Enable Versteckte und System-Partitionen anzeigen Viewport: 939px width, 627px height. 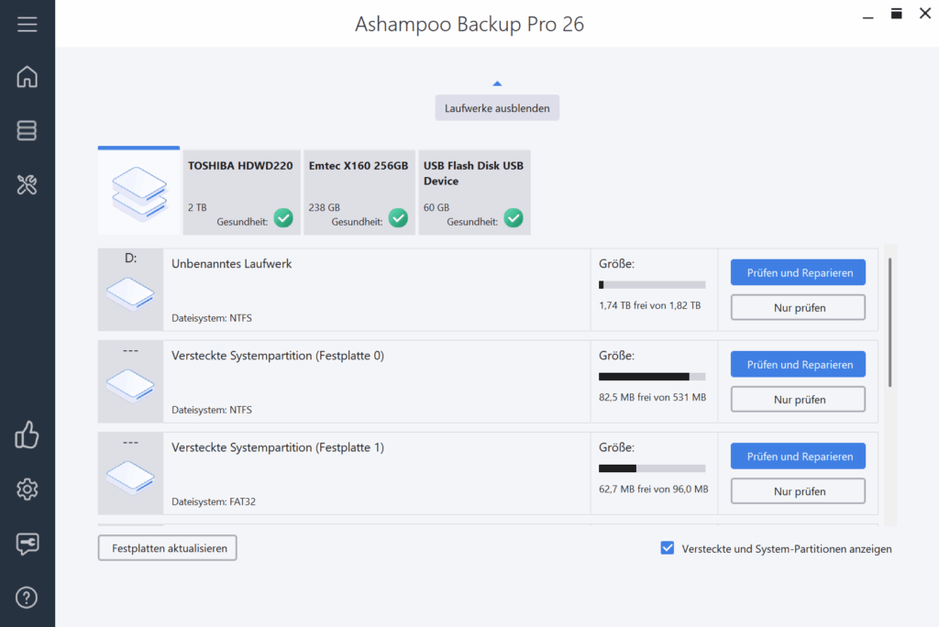click(x=667, y=548)
